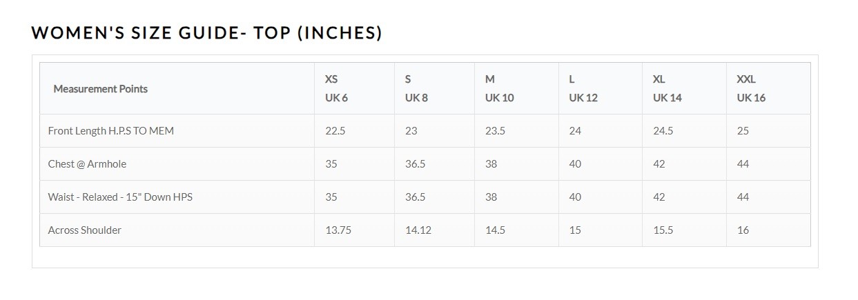
Task: Select the XL UK 14 column header
Action: point(667,88)
